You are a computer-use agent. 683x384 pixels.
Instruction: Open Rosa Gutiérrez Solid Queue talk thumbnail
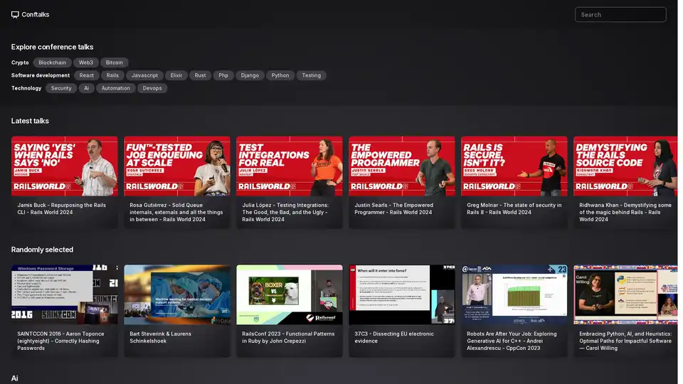(176, 166)
